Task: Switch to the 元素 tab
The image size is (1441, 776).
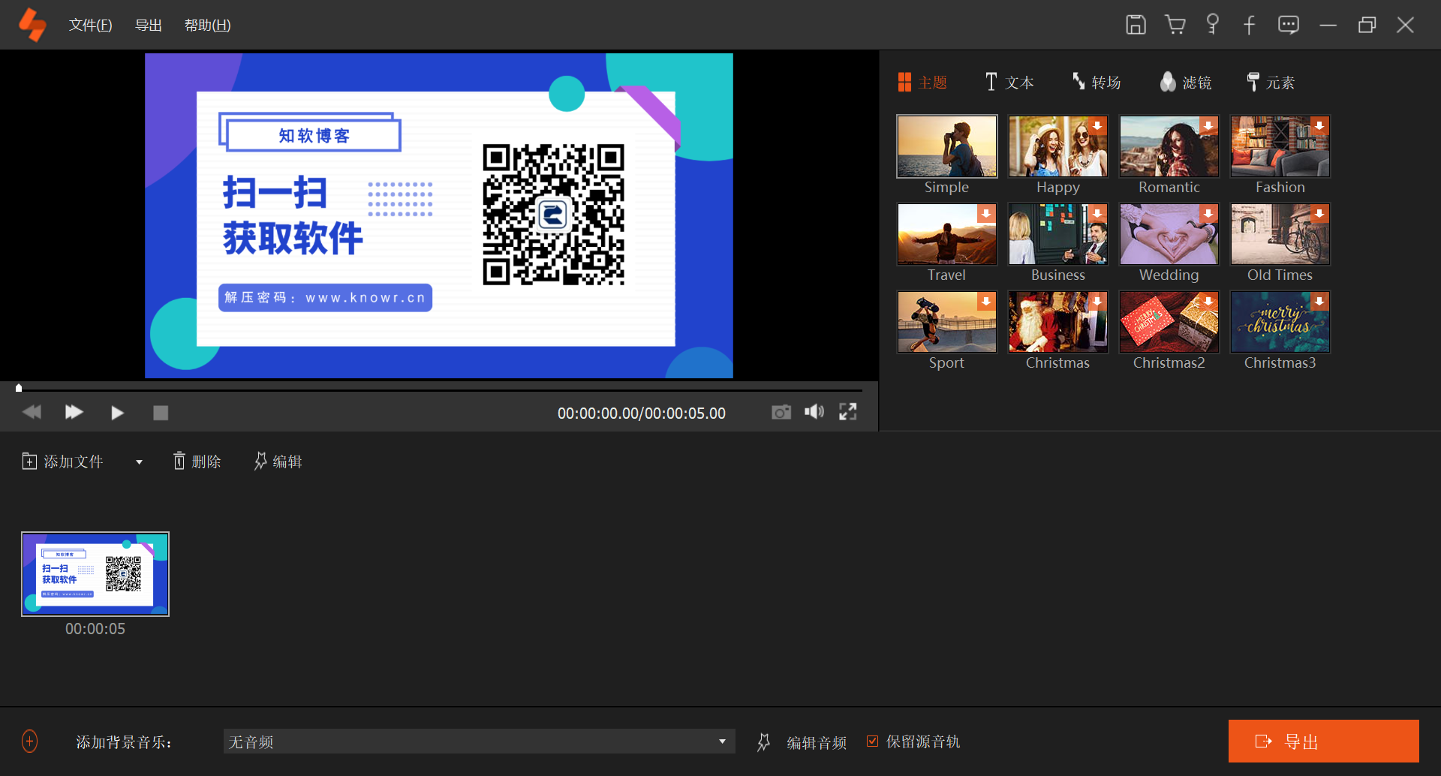Action: click(x=1271, y=83)
